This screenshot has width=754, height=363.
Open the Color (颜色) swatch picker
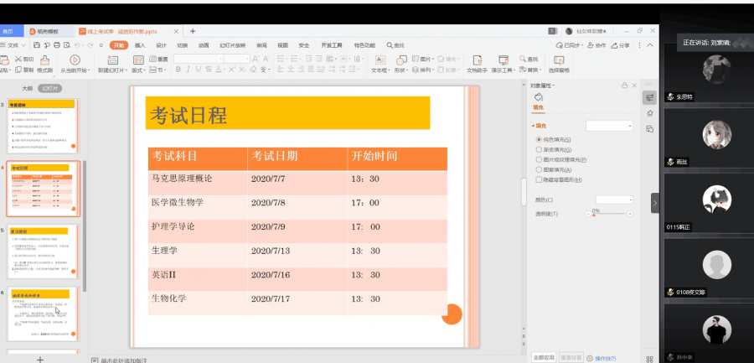(x=614, y=200)
